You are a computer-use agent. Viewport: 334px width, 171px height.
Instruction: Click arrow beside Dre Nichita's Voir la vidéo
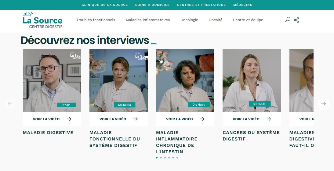point(136,119)
